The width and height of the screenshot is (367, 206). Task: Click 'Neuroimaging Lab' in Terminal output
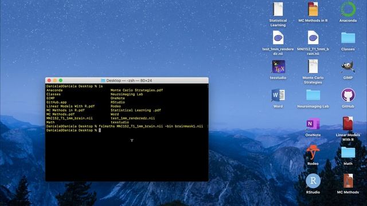point(127,94)
